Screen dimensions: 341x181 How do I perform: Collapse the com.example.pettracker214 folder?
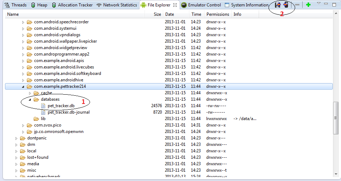click(x=23, y=87)
